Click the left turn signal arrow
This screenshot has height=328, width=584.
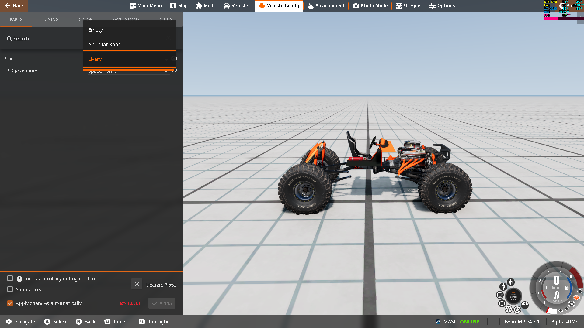560,310
